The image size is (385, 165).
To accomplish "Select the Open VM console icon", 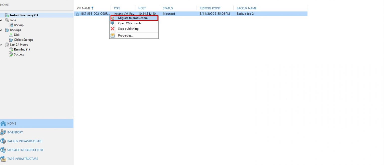I will [112, 23].
